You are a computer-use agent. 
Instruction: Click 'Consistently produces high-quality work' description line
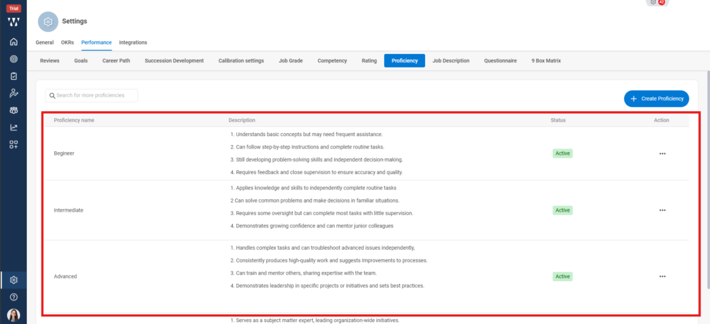click(329, 261)
